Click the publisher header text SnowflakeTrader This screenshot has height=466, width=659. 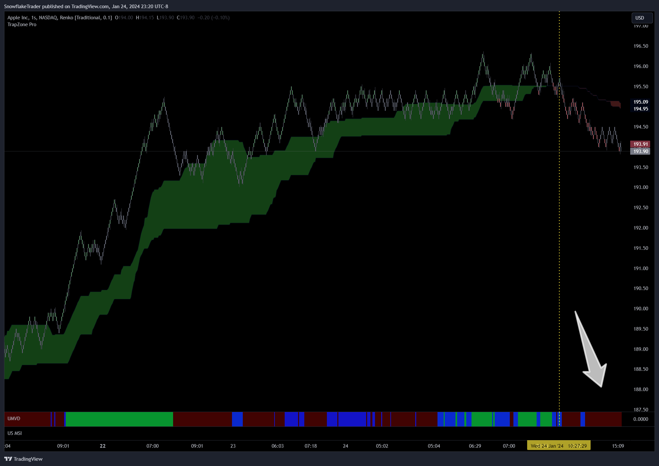(x=22, y=7)
